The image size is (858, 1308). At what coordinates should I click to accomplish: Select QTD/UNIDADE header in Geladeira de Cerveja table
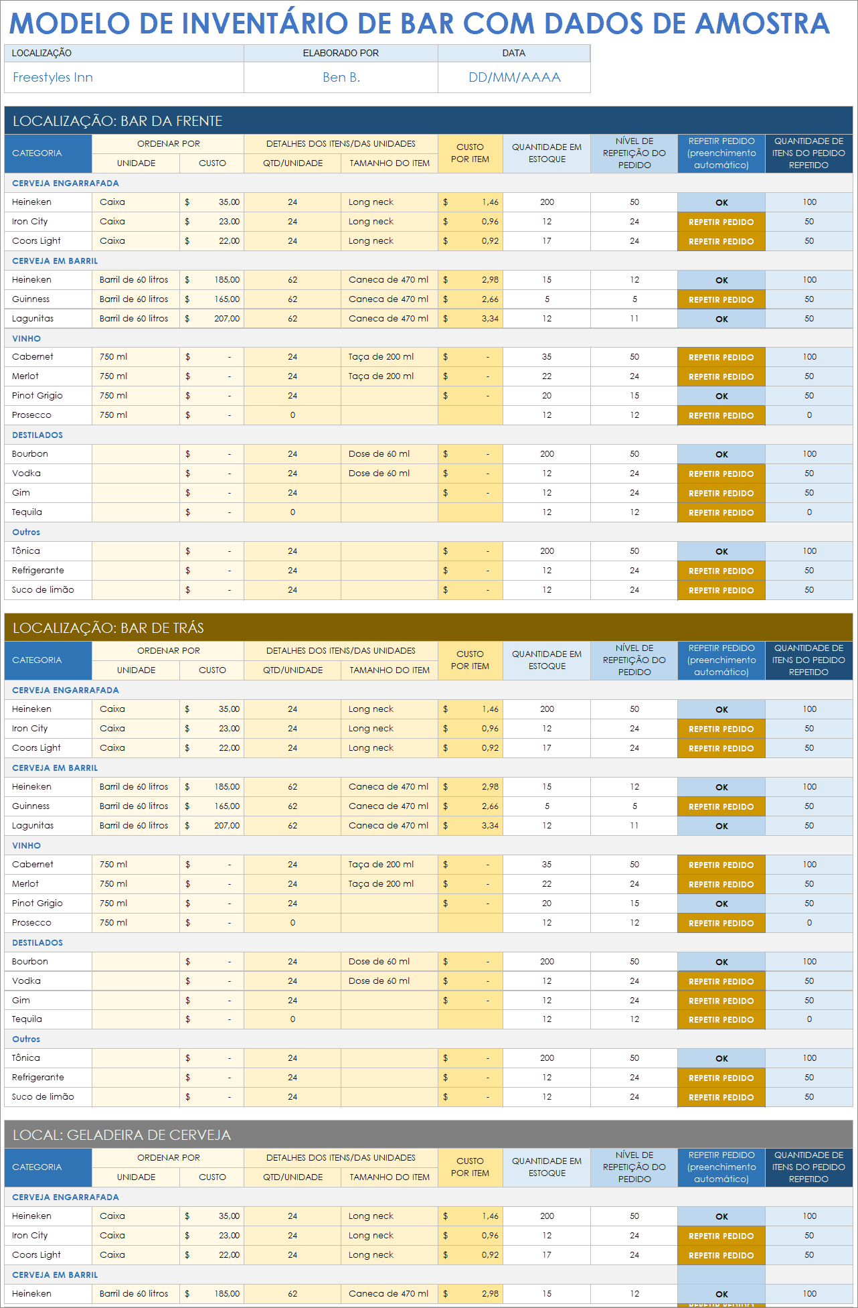pyautogui.click(x=293, y=1177)
